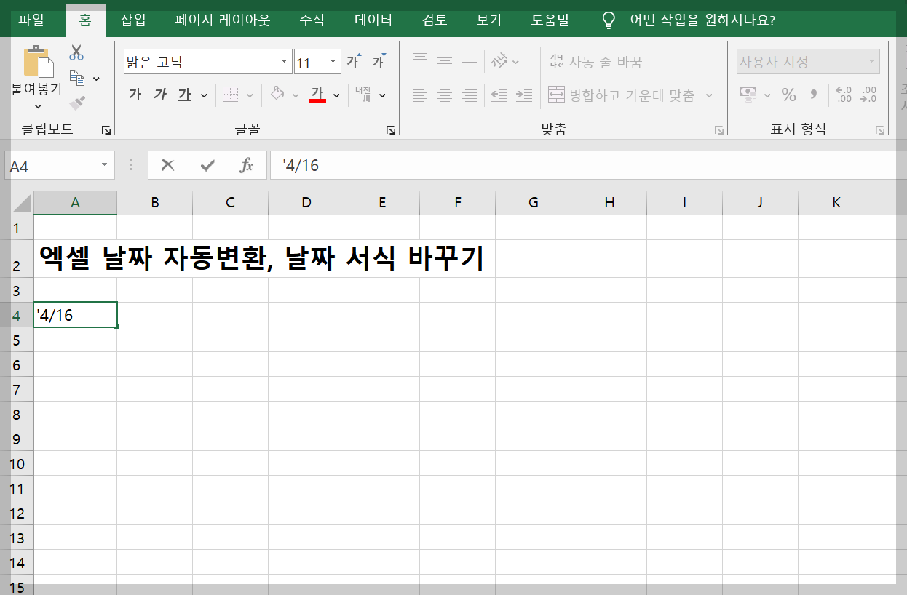907x595 pixels.
Task: Enable center text alignment
Action: 445,95
